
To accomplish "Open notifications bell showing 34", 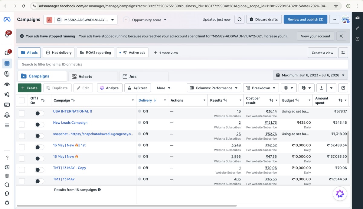I will [x=7, y=35].
